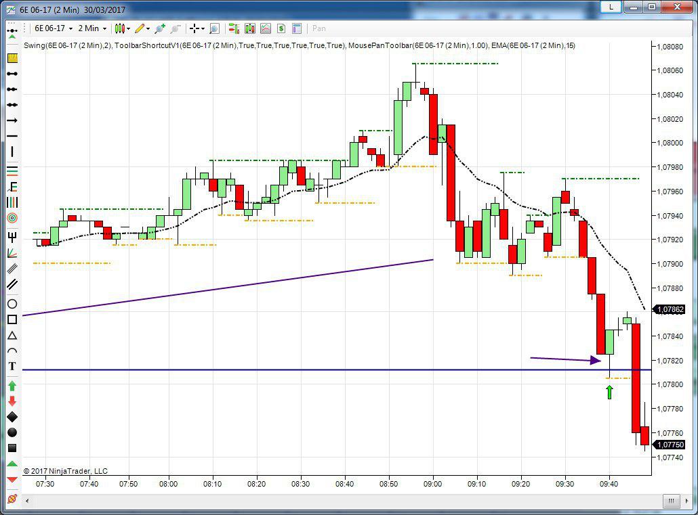698x515 pixels.
Task: Choose the Andrews pitchfork tool
Action: [x=12, y=237]
